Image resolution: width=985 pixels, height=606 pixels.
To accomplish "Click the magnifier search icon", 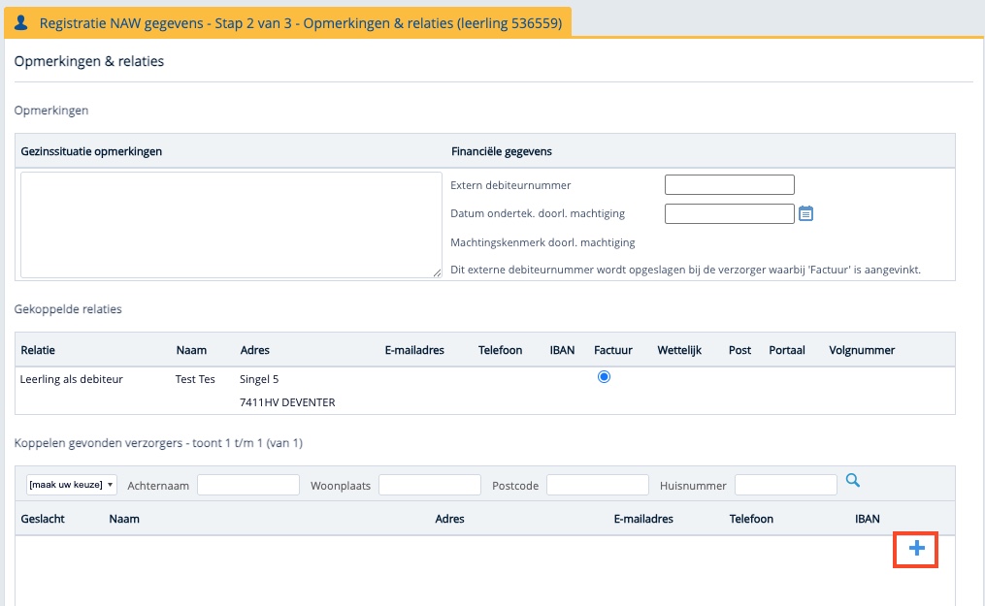I will (x=852, y=481).
